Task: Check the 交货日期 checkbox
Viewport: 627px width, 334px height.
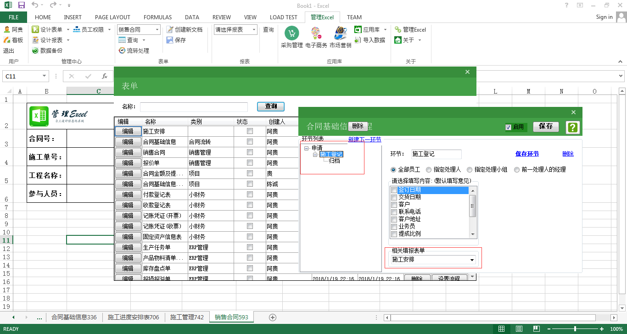Action: pyautogui.click(x=394, y=197)
